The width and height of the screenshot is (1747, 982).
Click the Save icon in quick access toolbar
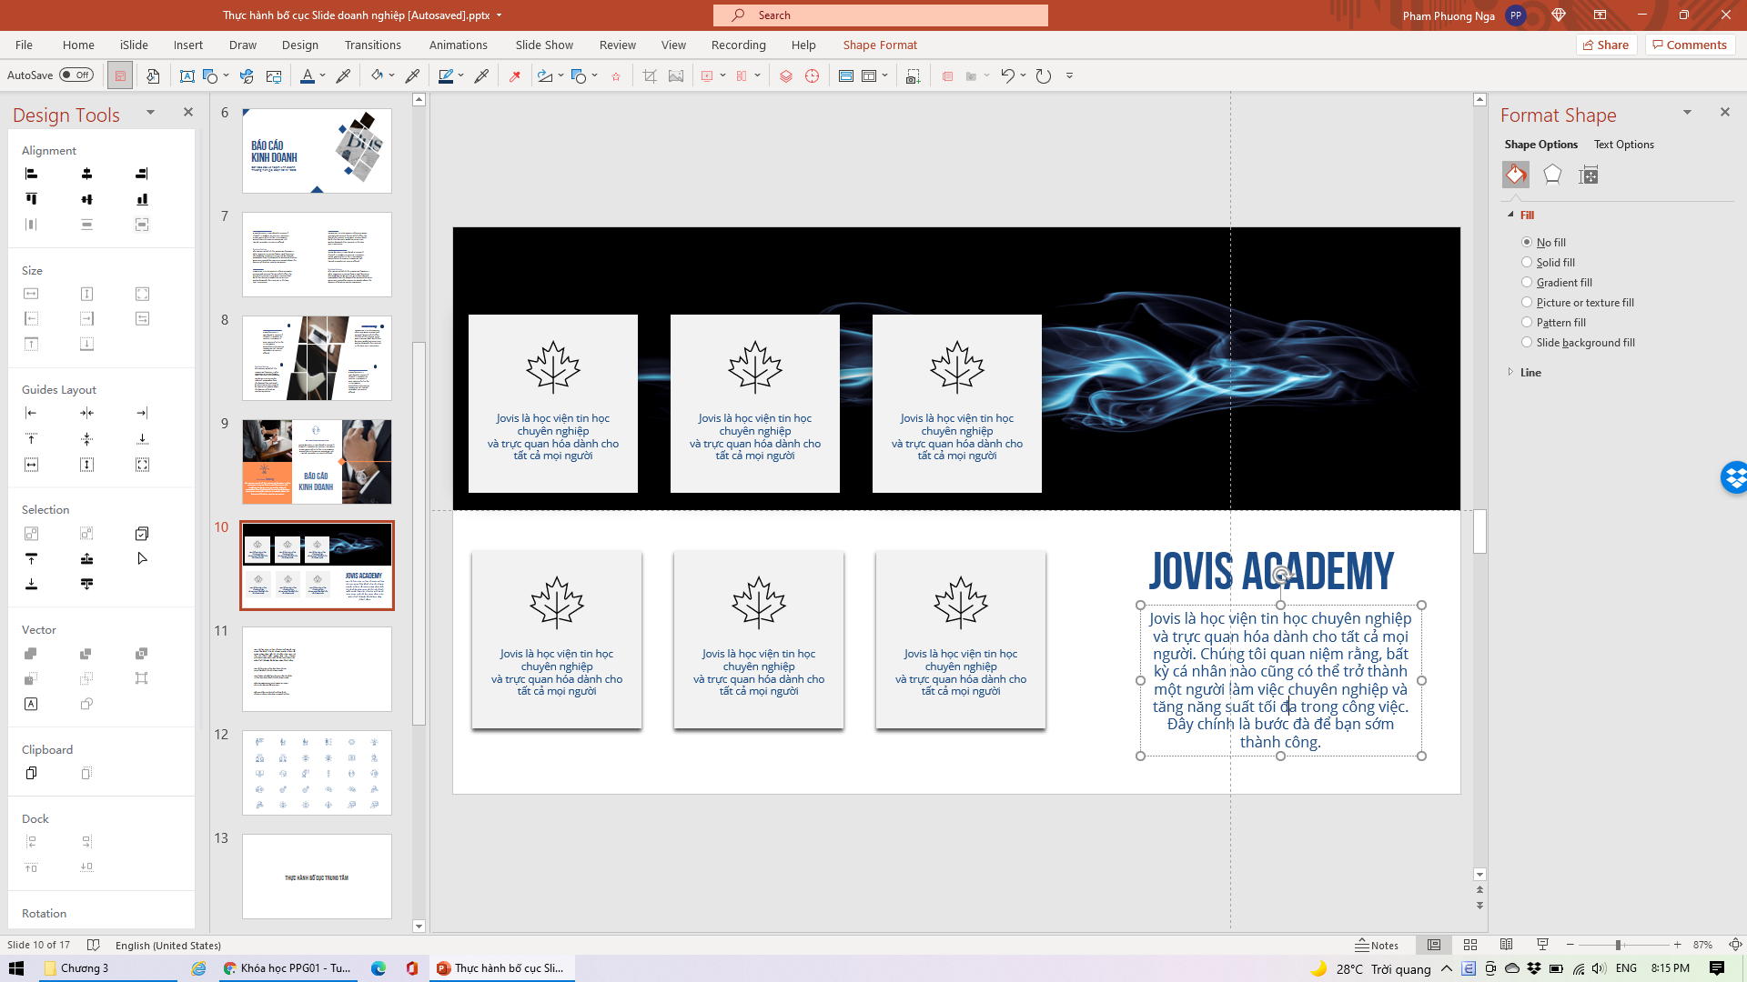pos(119,76)
